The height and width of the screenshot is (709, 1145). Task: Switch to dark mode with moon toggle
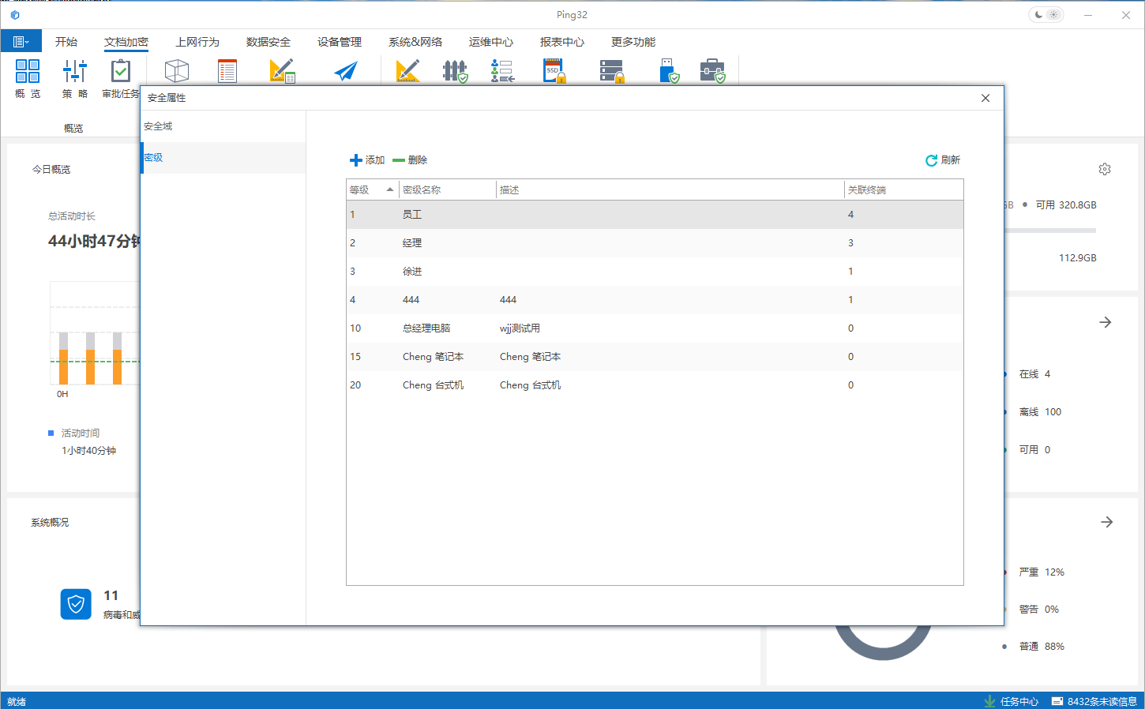pyautogui.click(x=1038, y=15)
